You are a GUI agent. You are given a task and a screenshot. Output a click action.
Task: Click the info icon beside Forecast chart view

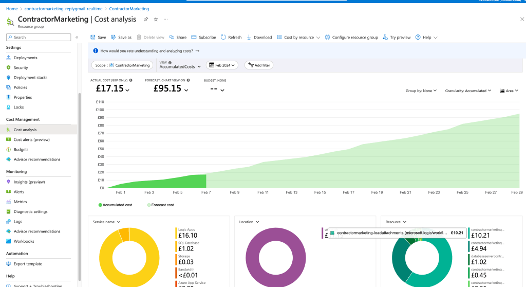[x=188, y=80]
